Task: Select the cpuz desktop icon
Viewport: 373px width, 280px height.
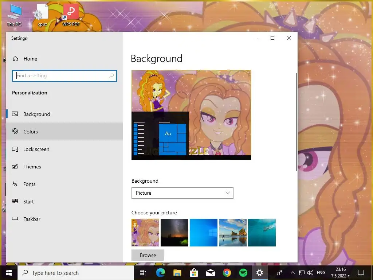Action: pos(42,15)
